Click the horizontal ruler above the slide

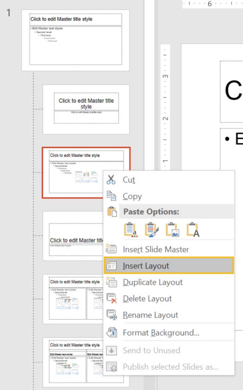(213, 4)
